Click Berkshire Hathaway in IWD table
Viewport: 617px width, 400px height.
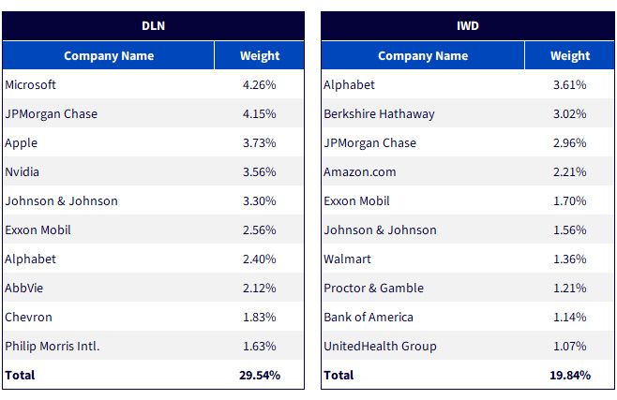(379, 114)
